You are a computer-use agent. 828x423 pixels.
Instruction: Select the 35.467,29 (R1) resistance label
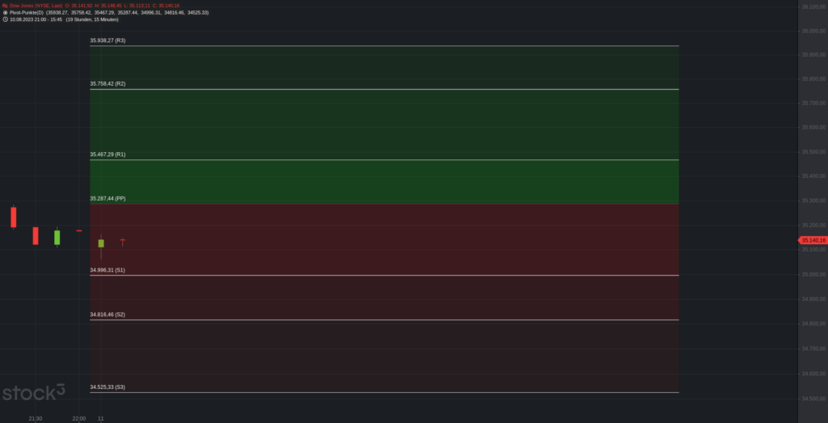click(x=108, y=154)
